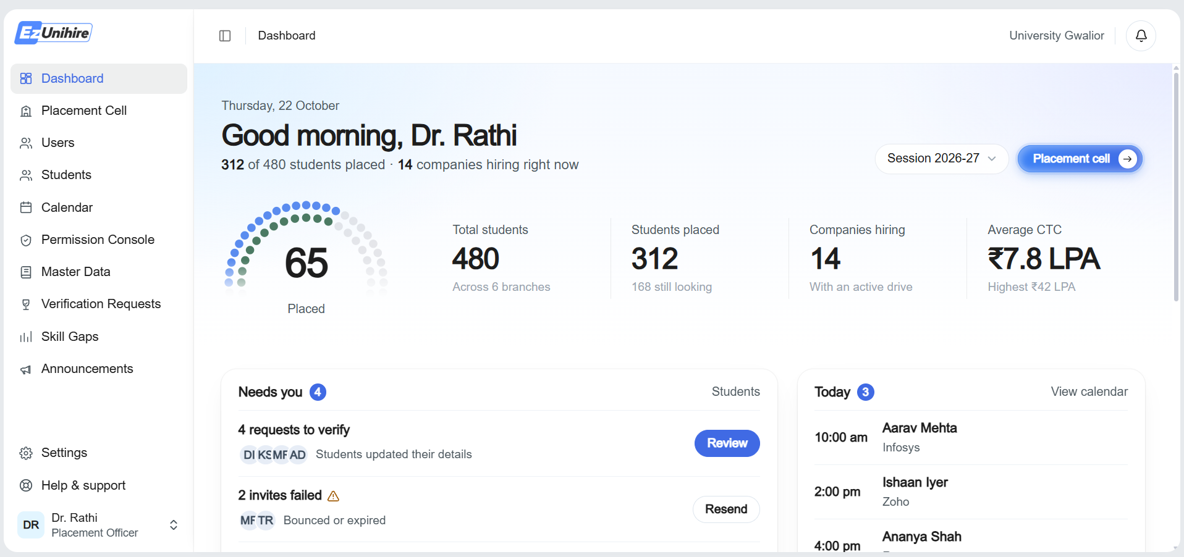1184x557 pixels.
Task: Click the Master Data document icon
Action: [26, 272]
